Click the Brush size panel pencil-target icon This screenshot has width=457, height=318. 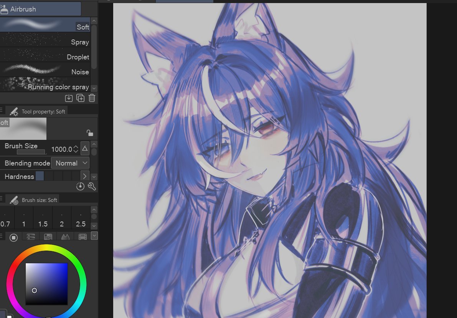[14, 200]
